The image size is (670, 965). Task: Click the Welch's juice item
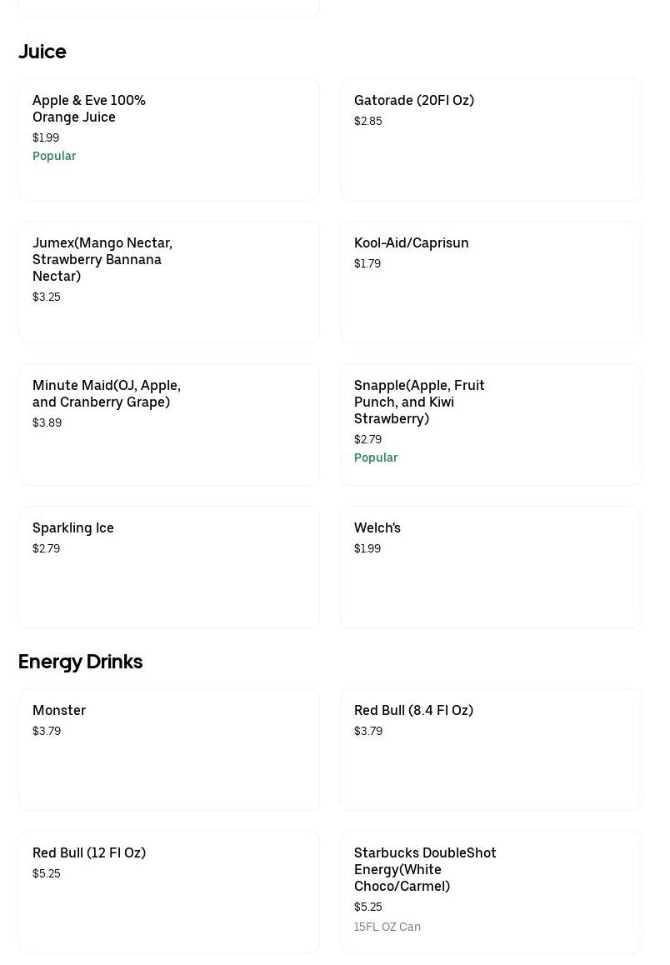(x=491, y=567)
